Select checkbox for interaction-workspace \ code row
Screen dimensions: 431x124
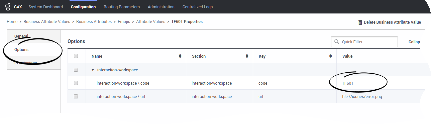[x=76, y=83]
